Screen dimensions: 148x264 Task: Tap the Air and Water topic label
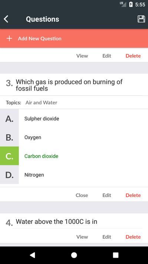(x=41, y=103)
